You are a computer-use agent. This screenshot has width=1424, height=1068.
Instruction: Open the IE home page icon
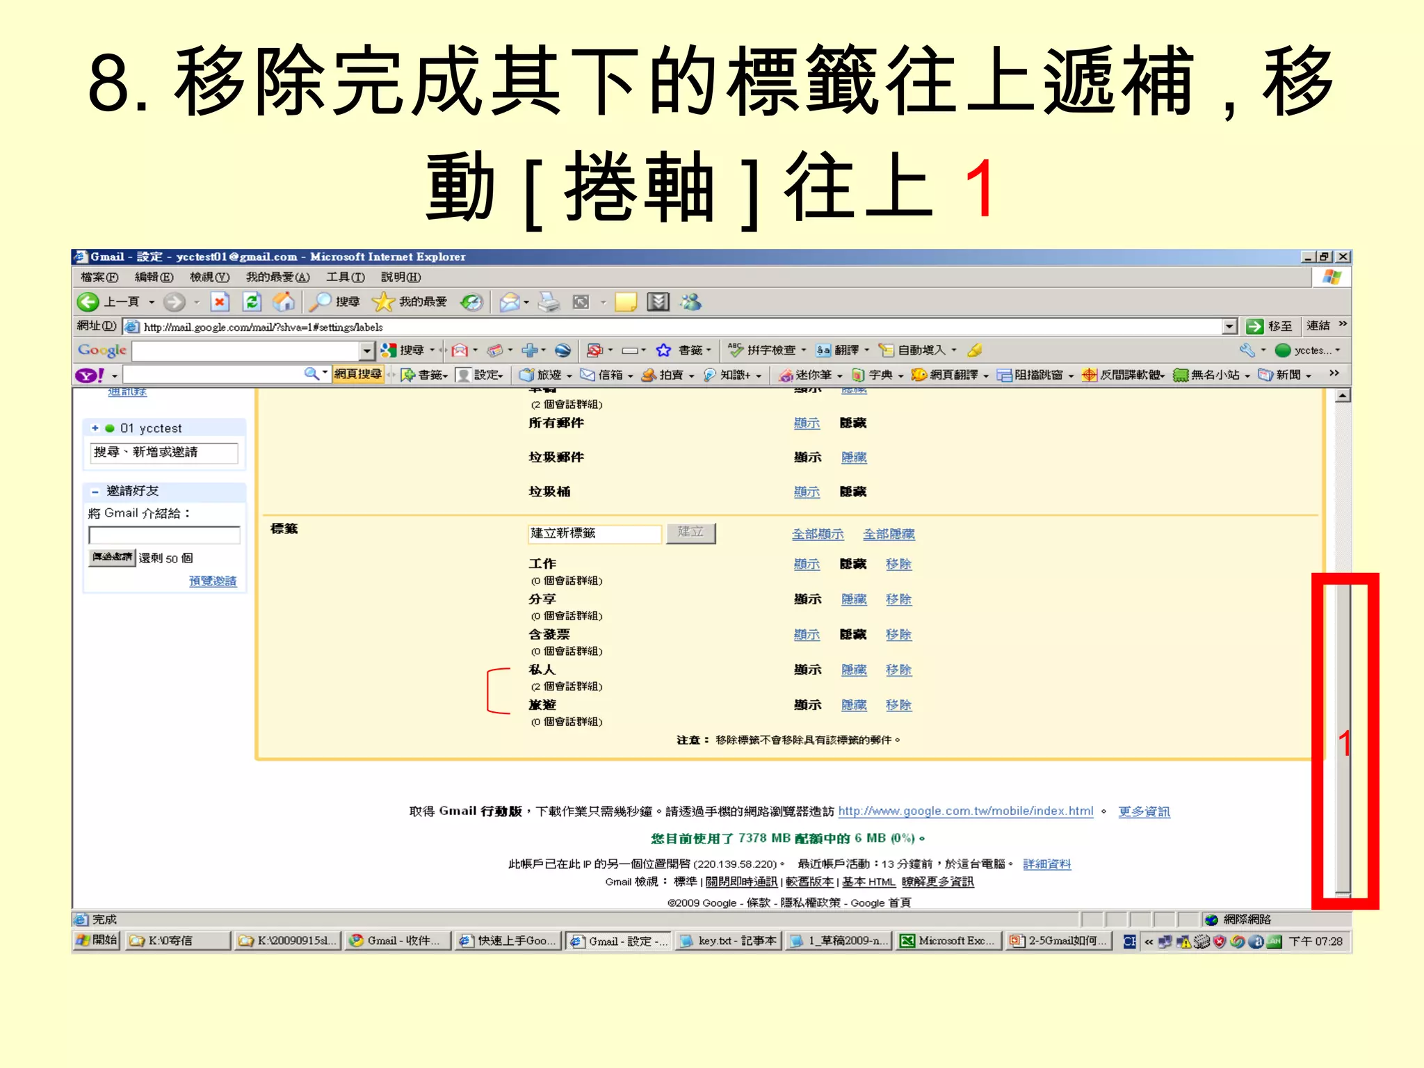[x=283, y=302]
